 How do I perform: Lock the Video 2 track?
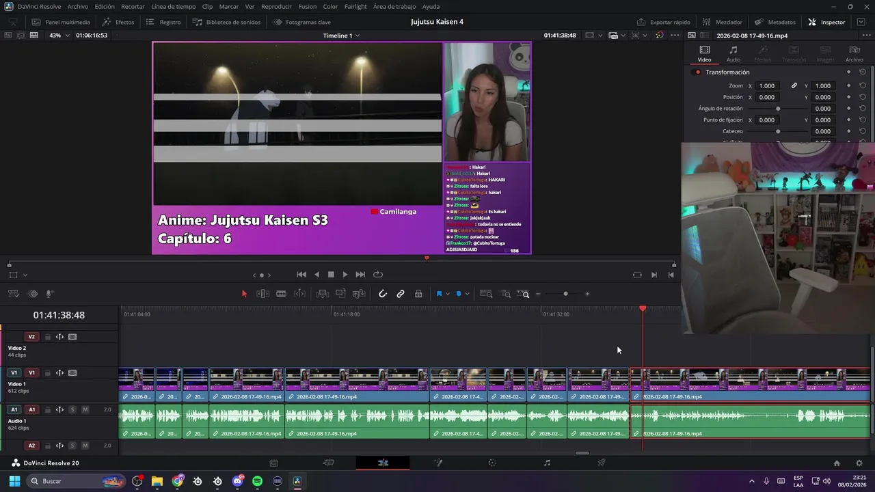click(x=48, y=337)
